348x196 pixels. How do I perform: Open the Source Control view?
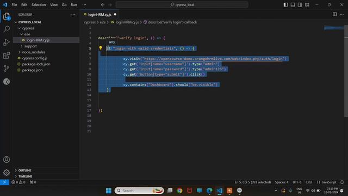tap(7, 69)
